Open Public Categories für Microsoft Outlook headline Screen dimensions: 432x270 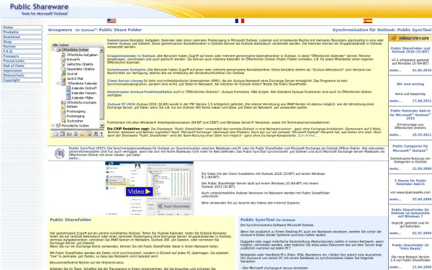410,148
